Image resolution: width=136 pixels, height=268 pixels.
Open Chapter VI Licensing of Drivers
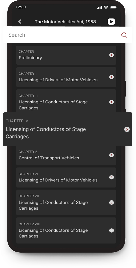tap(66, 177)
